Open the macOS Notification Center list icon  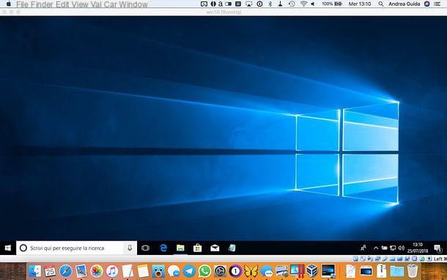click(437, 4)
